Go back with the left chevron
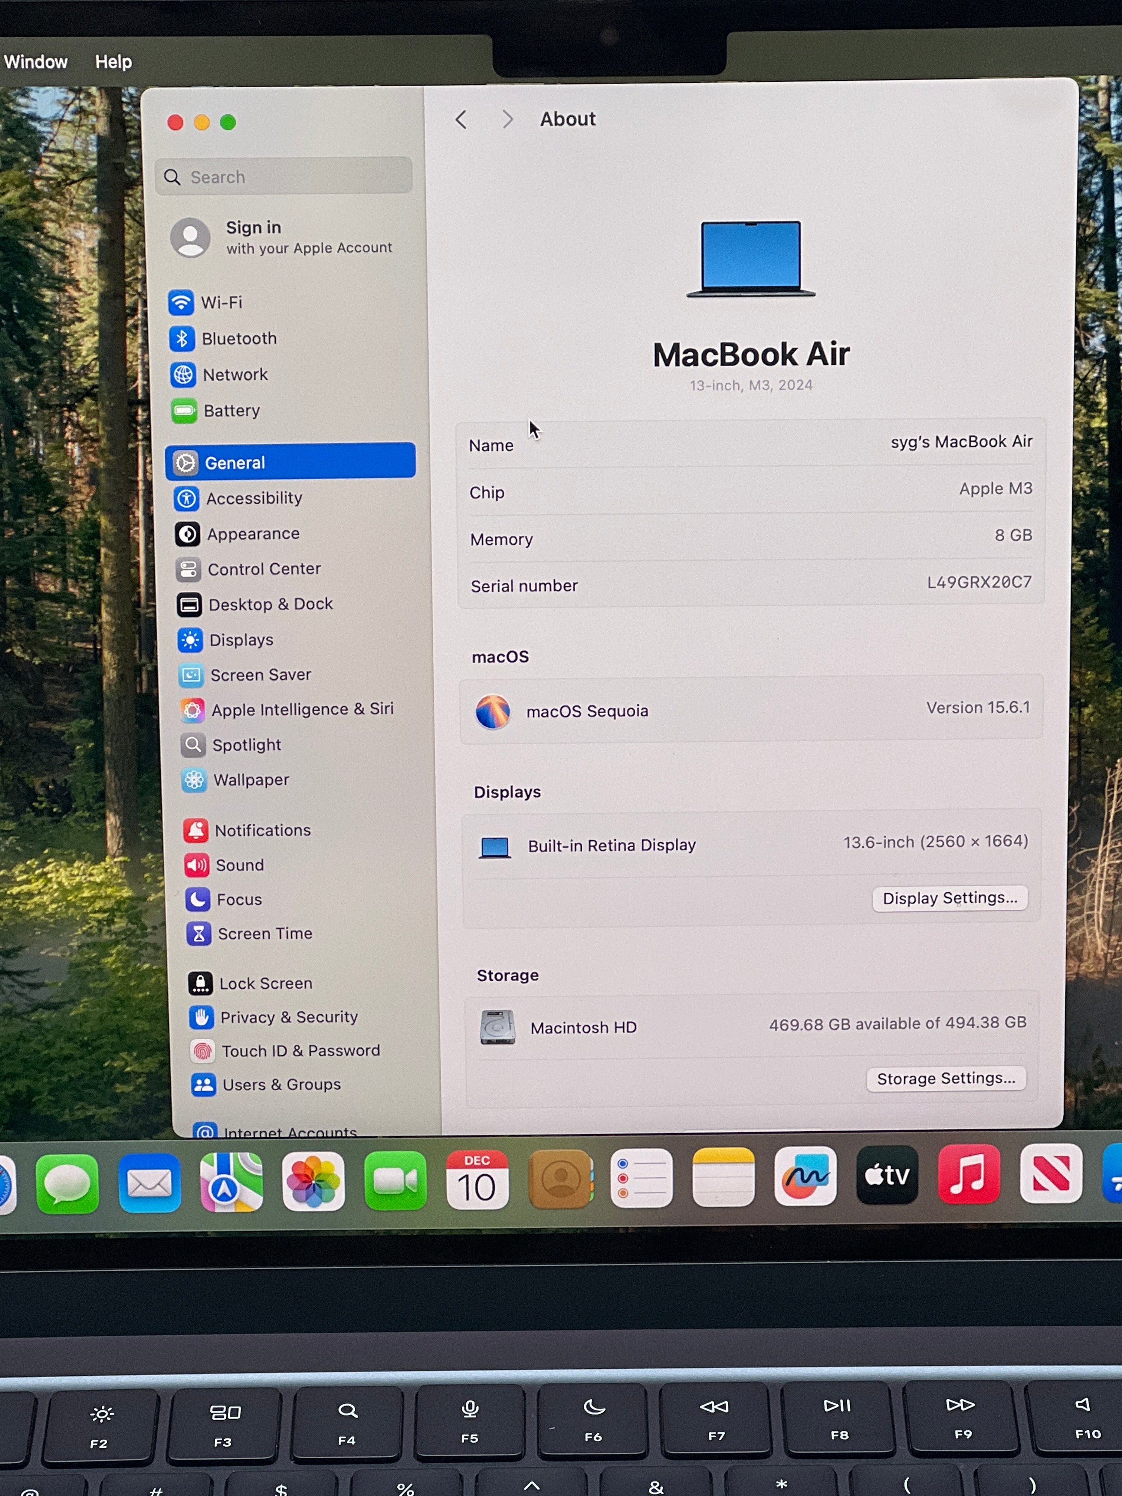Viewport: 1122px width, 1496px height. click(461, 120)
